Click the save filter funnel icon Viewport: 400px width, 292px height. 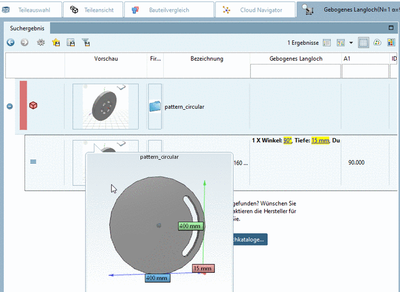click(86, 42)
